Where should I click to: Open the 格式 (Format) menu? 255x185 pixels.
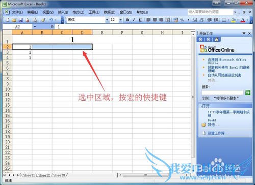[78, 12]
